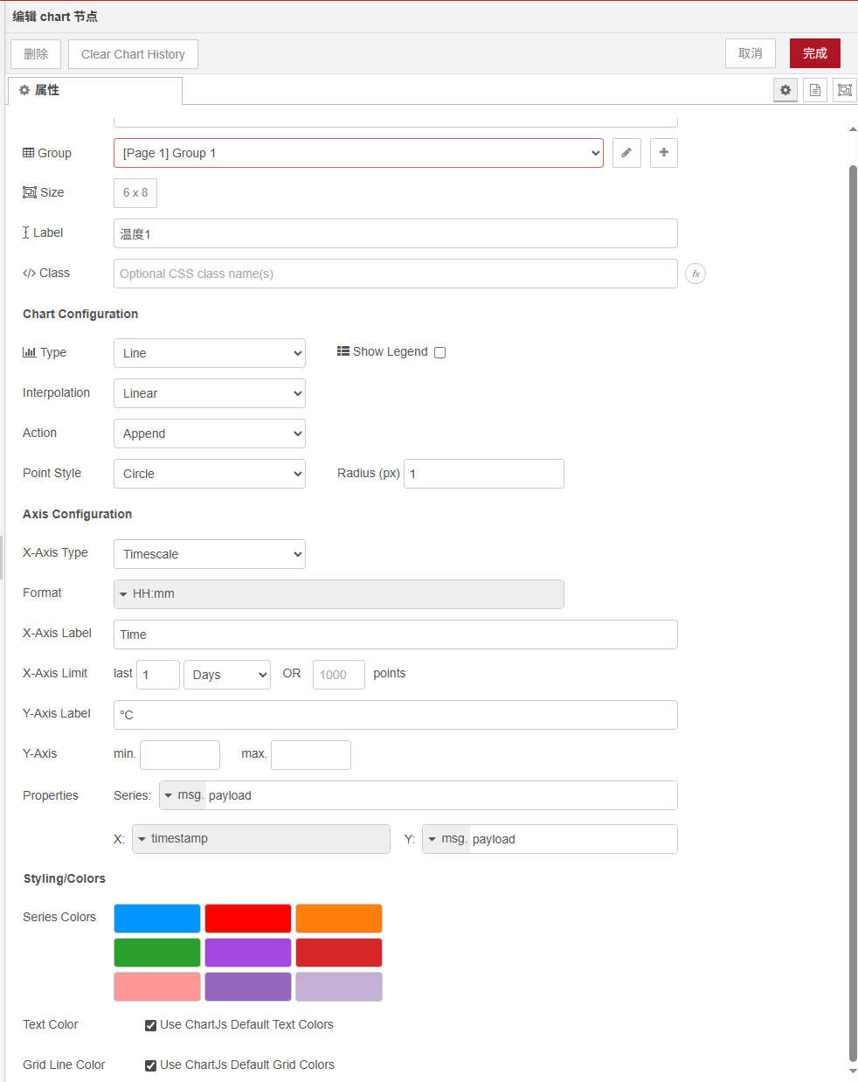
Task: Pick the light lavender series color swatch
Action: 339,987
